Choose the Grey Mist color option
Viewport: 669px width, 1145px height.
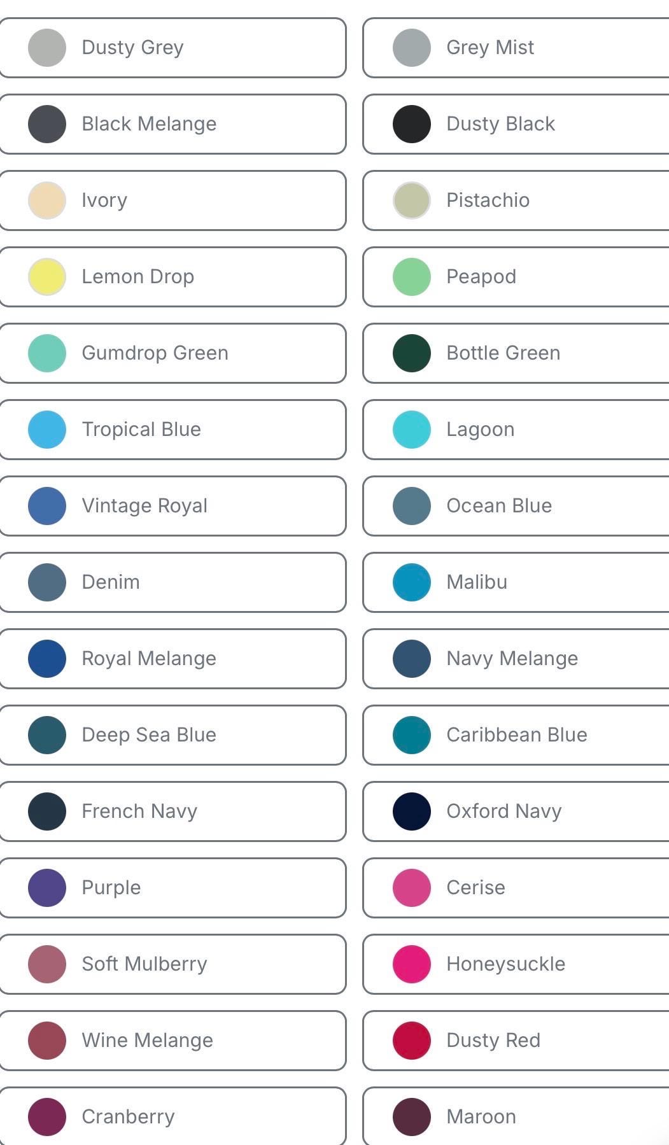point(412,48)
